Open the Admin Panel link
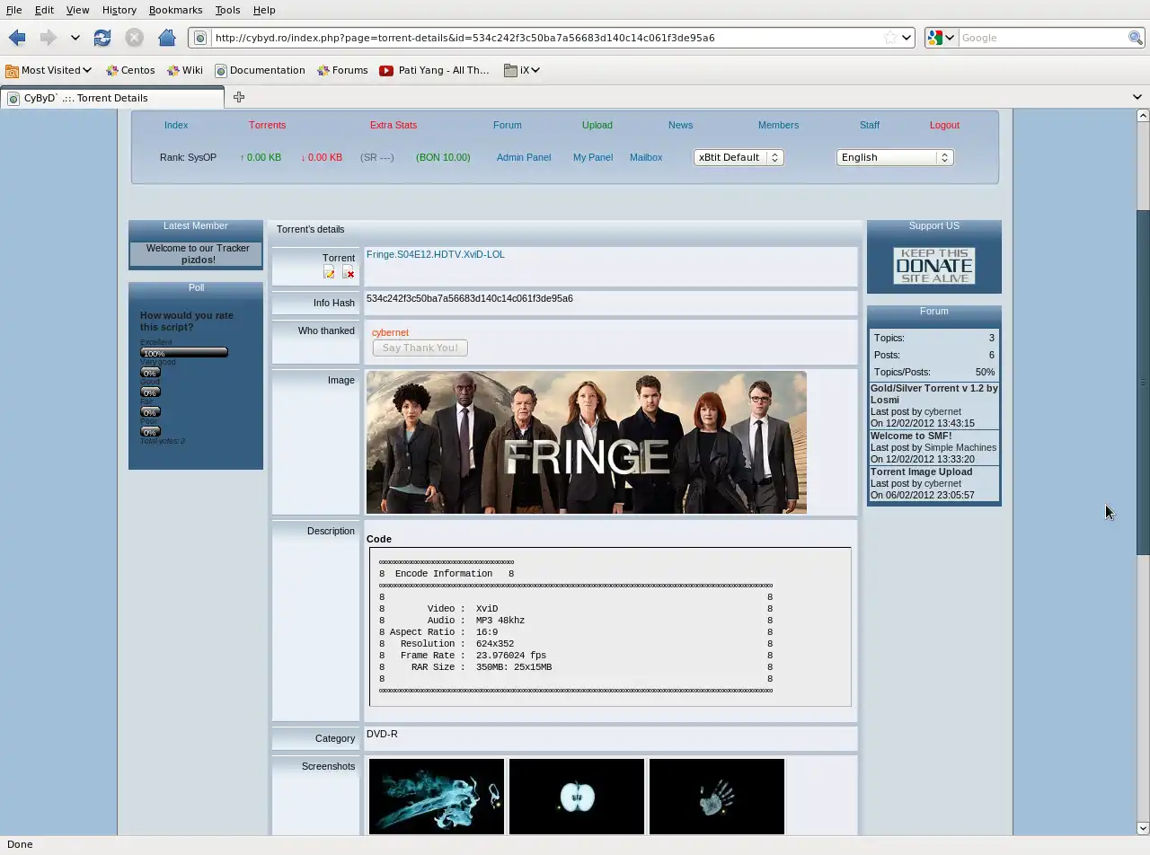Screen dimensions: 1150x855 coord(524,157)
